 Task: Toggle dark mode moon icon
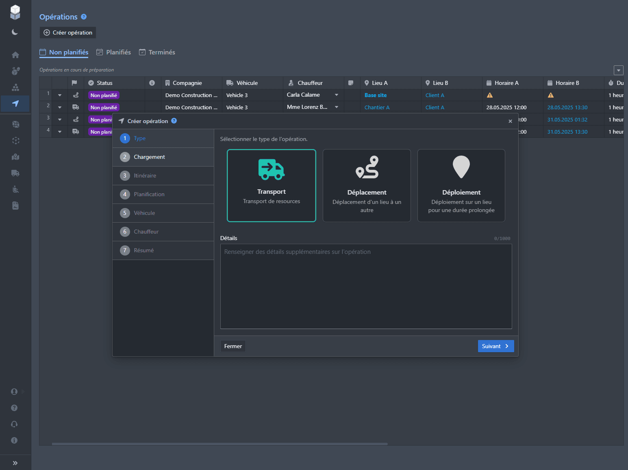click(x=15, y=32)
